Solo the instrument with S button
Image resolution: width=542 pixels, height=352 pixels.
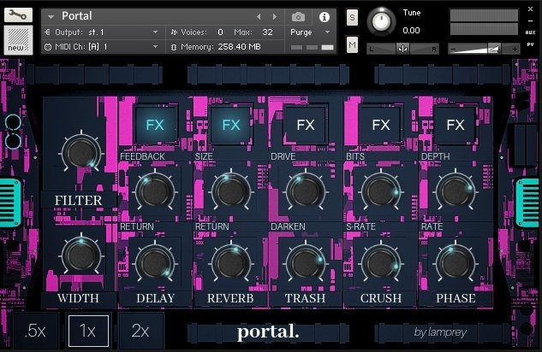[x=352, y=17]
